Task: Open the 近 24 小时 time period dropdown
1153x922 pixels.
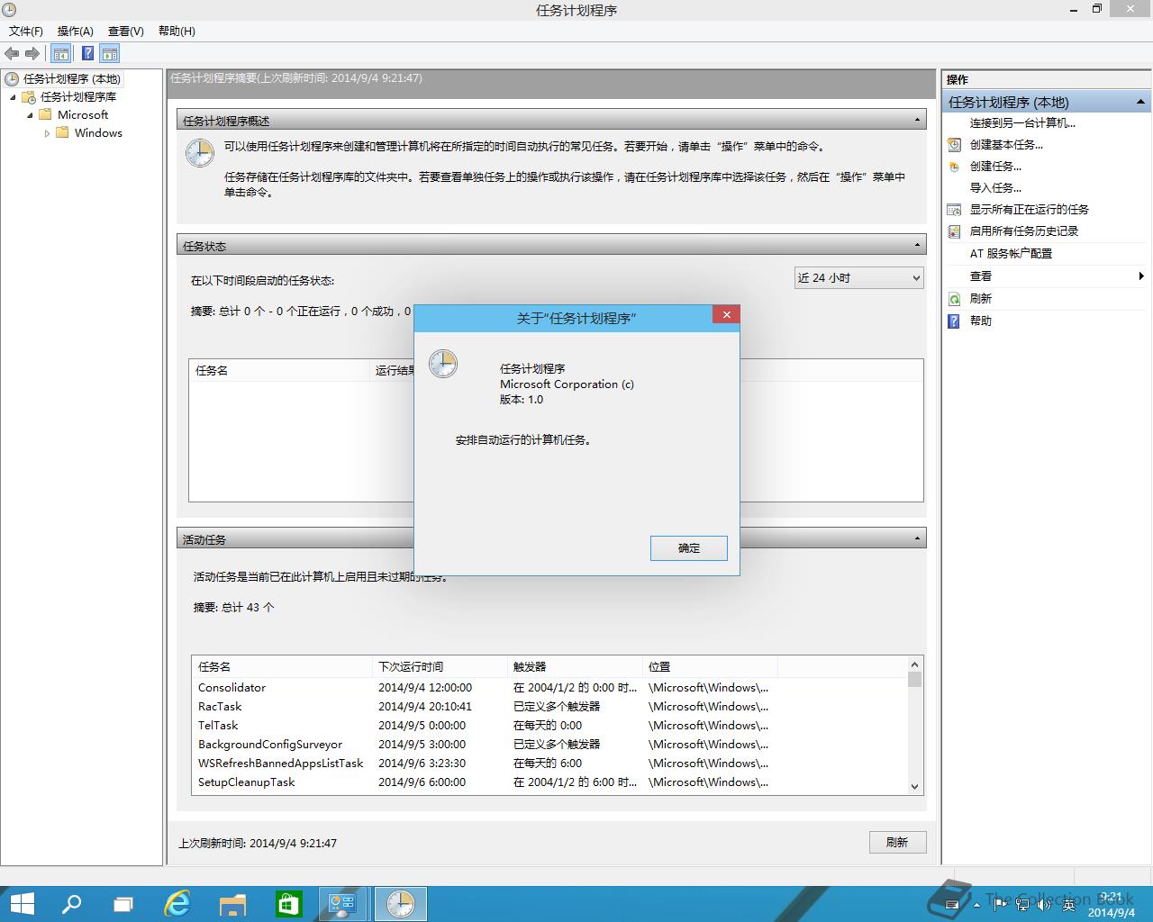Action: pyautogui.click(x=858, y=278)
